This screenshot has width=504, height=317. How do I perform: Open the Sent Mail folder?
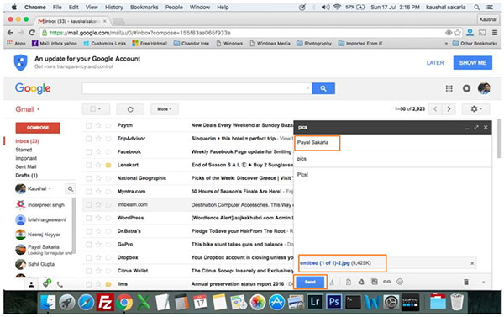26,167
